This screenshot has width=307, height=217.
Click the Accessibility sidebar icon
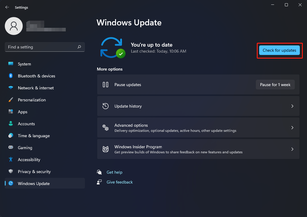tap(10, 160)
